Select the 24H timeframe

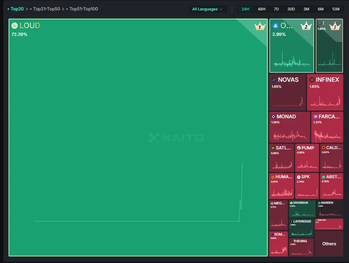coord(245,9)
